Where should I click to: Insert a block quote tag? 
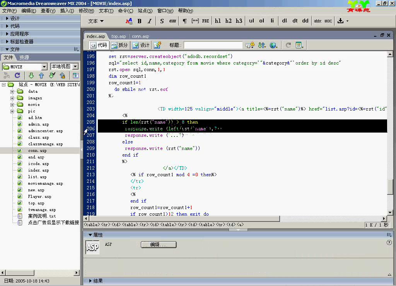click(x=195, y=21)
